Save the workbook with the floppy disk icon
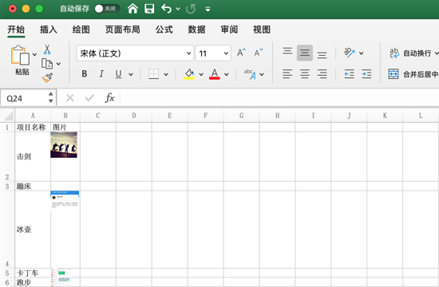Screen dimensions: 439x287 pos(149,9)
